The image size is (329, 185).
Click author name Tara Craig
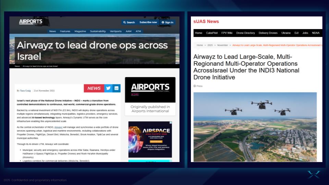click(x=26, y=91)
